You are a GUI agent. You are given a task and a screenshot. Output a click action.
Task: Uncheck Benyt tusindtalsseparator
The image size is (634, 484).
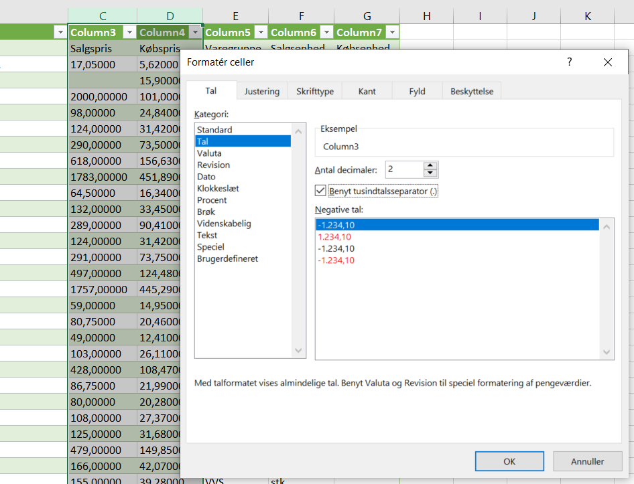click(321, 190)
